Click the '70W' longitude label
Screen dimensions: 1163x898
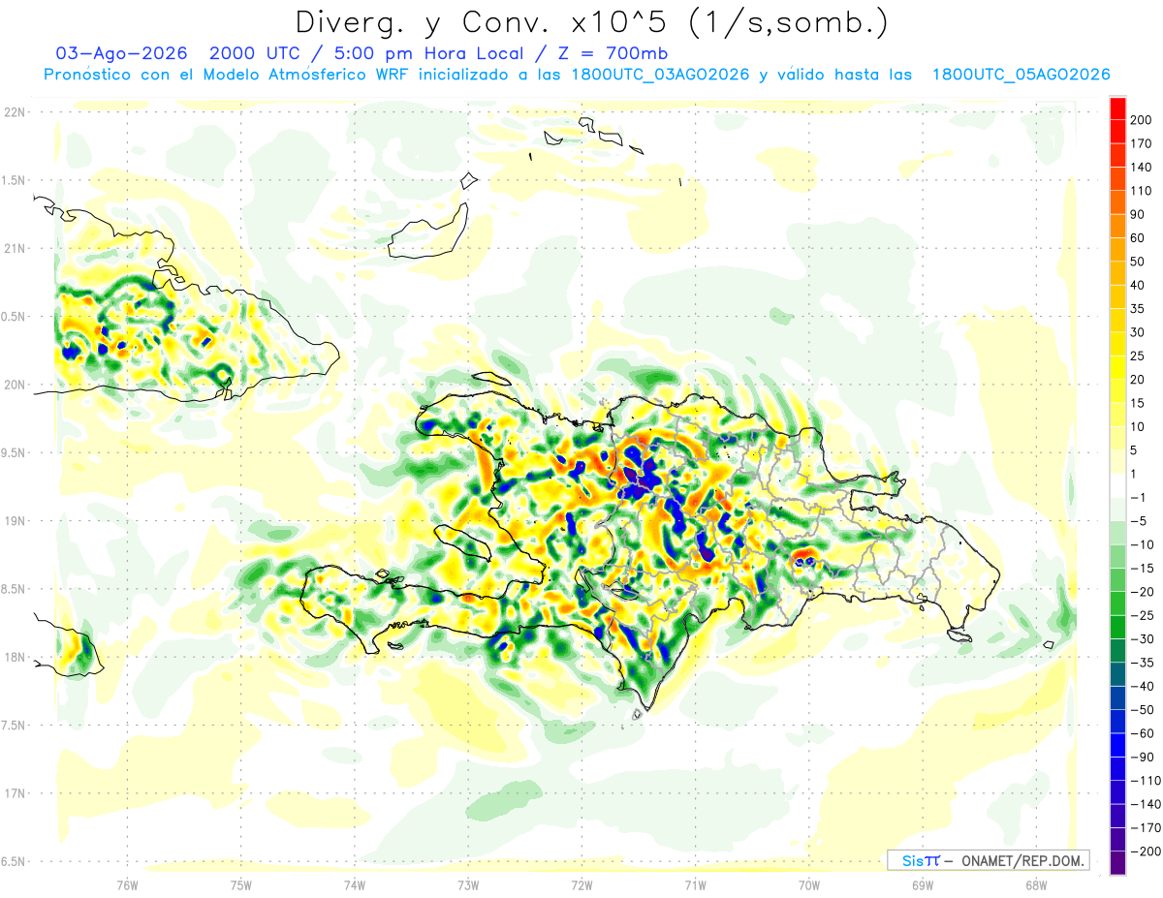[809, 883]
